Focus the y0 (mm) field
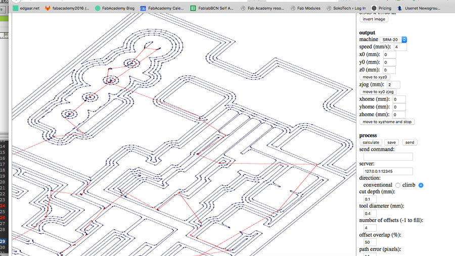The image size is (455, 256). (x=389, y=62)
